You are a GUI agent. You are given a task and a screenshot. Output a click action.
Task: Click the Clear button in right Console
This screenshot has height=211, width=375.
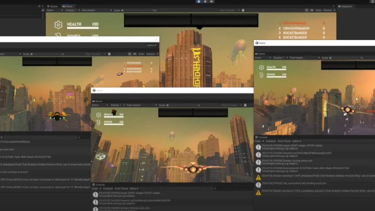(x=258, y=141)
